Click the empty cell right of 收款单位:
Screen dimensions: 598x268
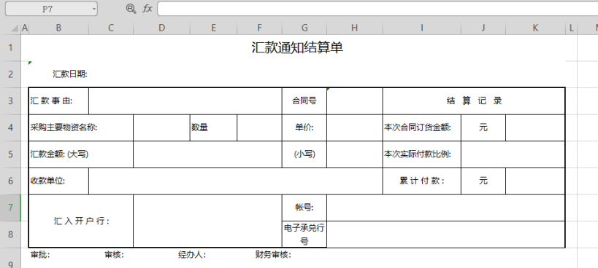pos(236,181)
